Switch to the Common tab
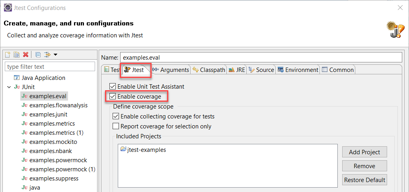Viewport: 409px width, 192px height. [338, 70]
